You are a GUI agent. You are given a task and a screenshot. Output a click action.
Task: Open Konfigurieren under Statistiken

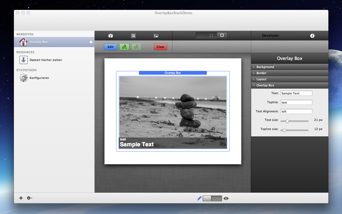coord(39,78)
